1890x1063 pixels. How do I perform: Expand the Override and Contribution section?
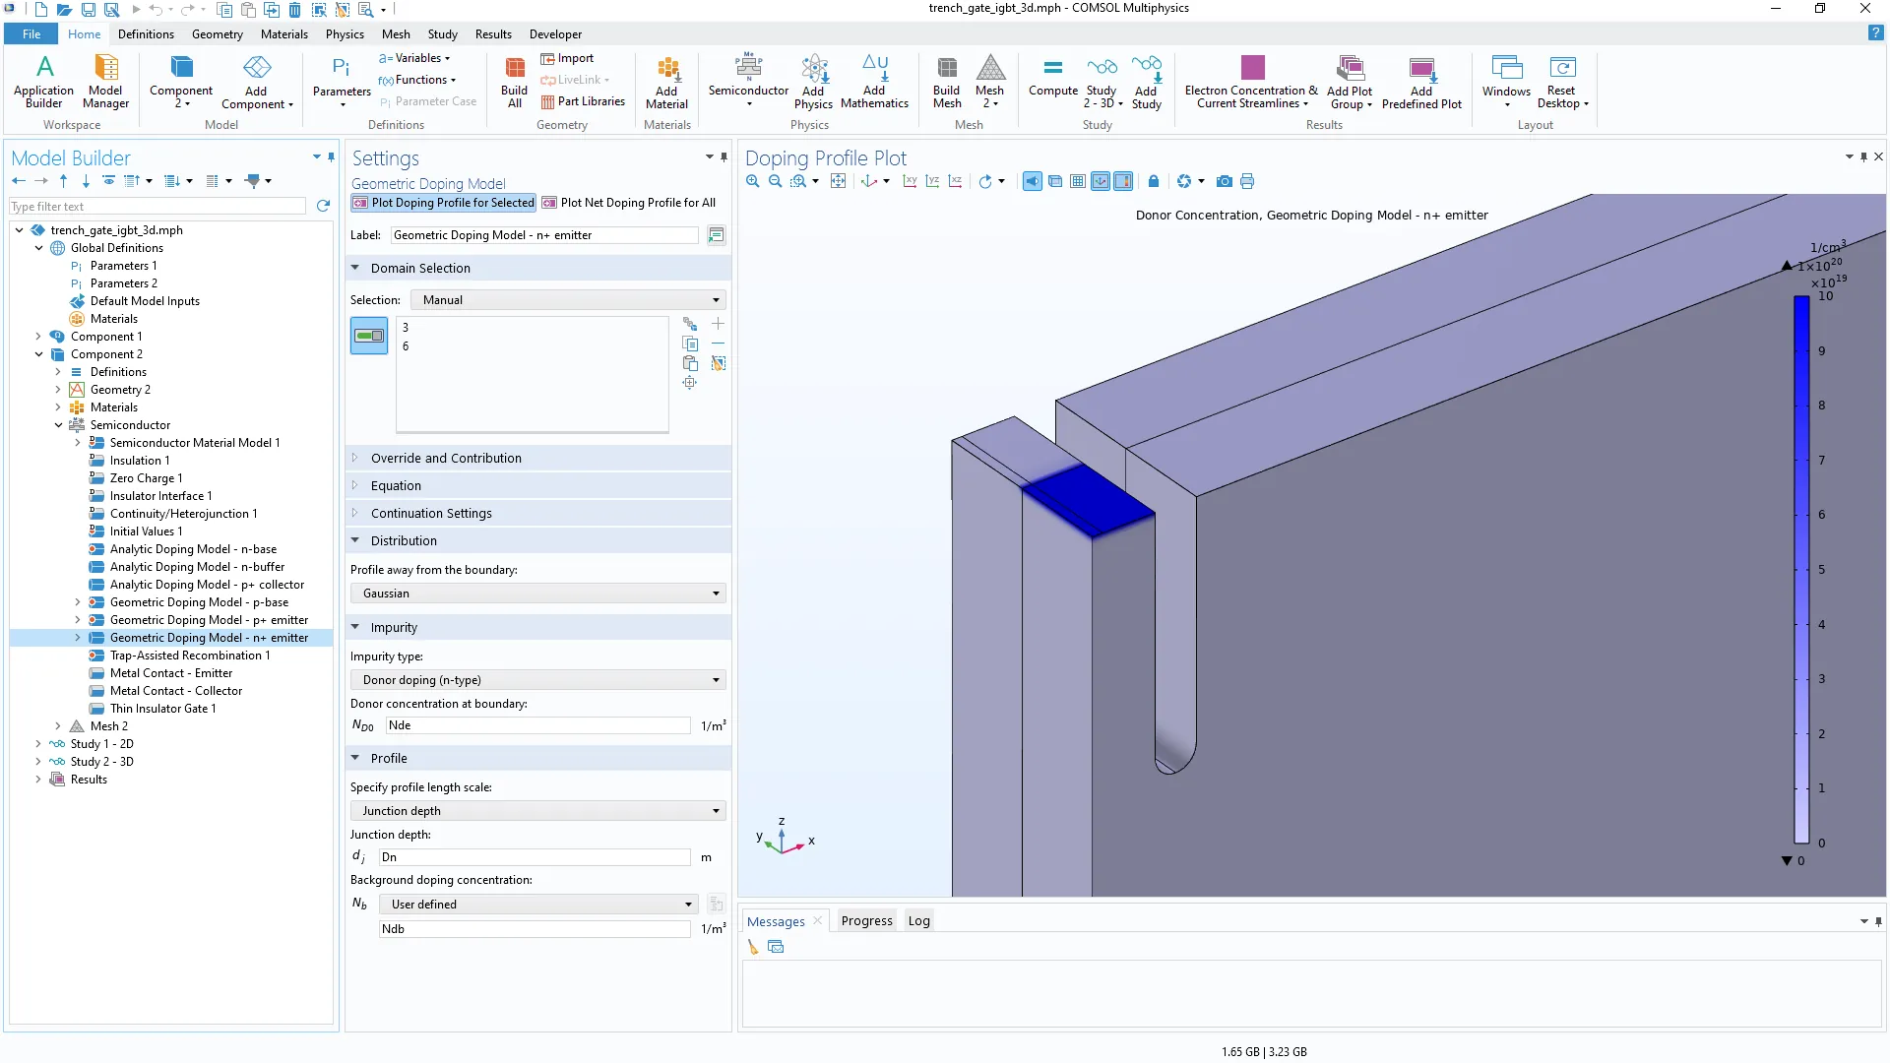tap(446, 458)
